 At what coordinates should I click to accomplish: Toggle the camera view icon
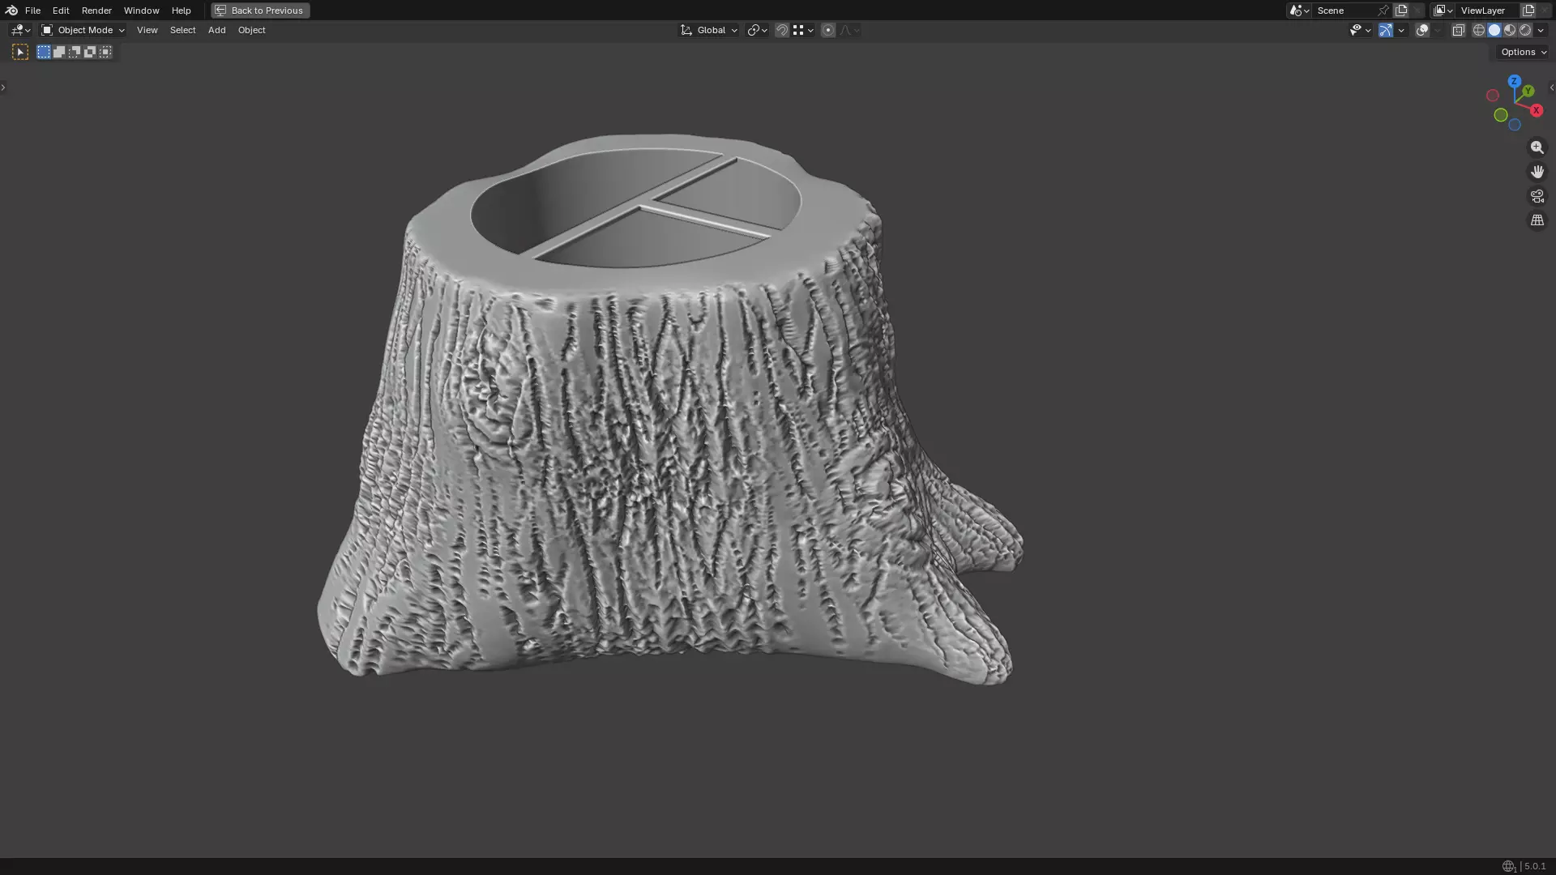1537,196
